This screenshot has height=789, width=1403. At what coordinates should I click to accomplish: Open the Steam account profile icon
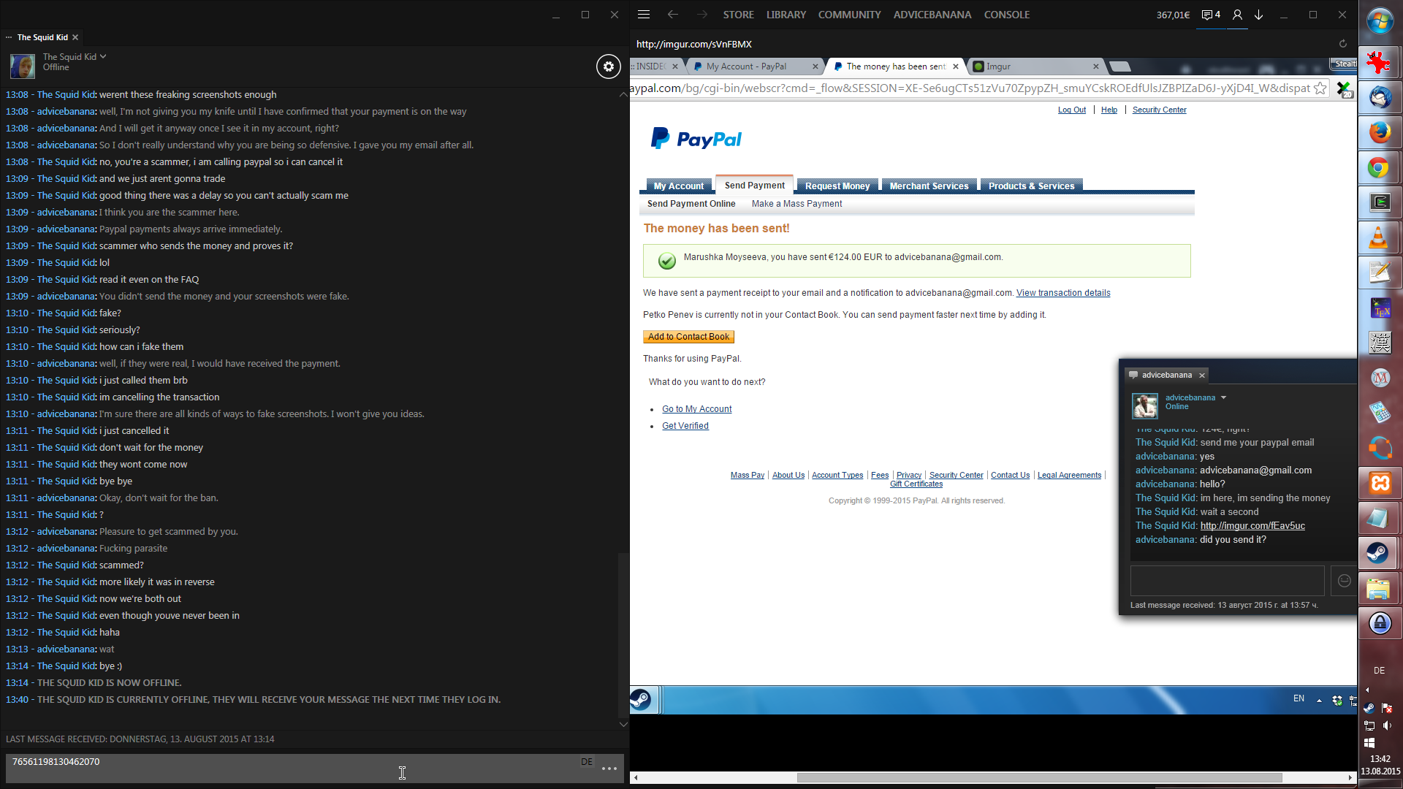pyautogui.click(x=1237, y=15)
